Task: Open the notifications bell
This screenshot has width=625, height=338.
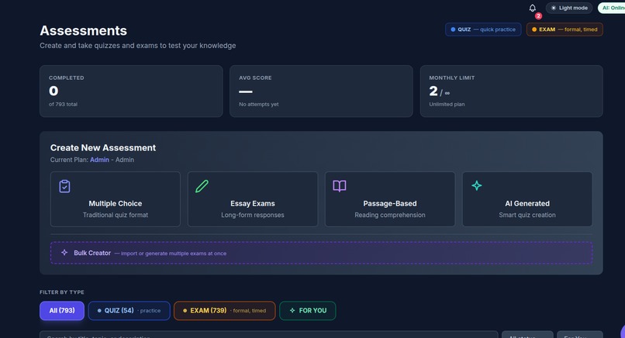Action: 532,8
